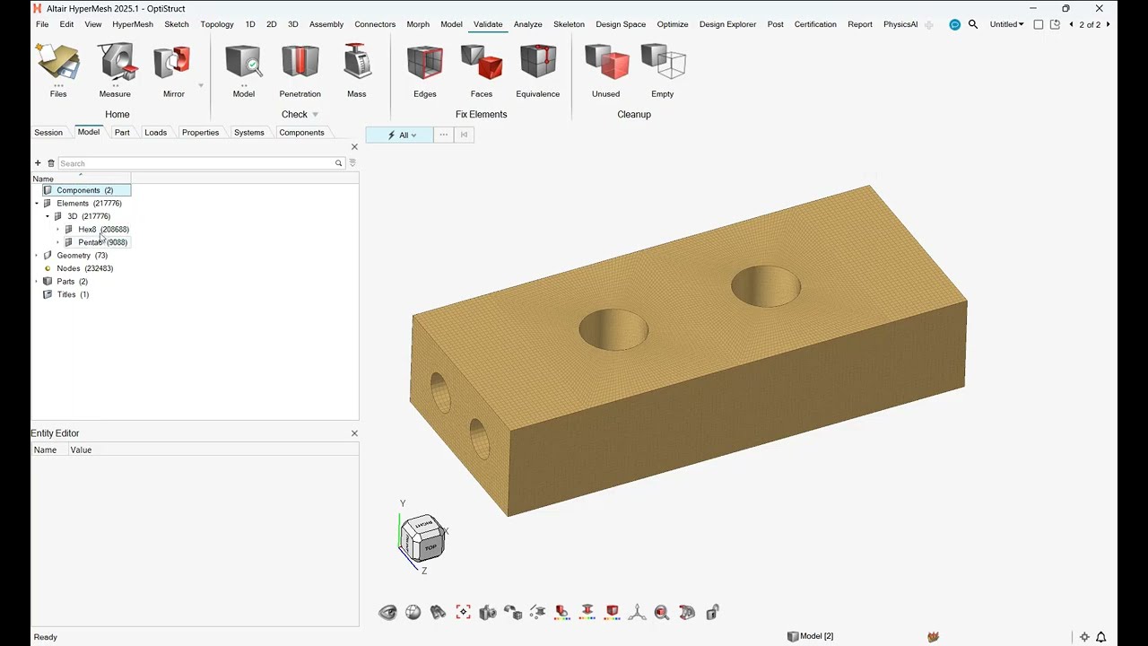Select the Measure tool
The width and height of the screenshot is (1148, 646).
tap(115, 72)
